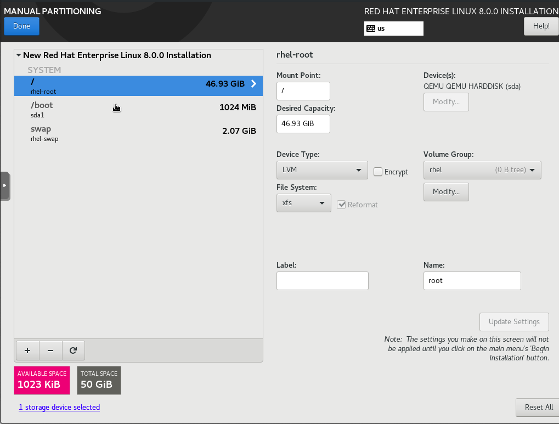Click the Help! button
Viewport: 559px width, 424px height.
[x=541, y=26]
